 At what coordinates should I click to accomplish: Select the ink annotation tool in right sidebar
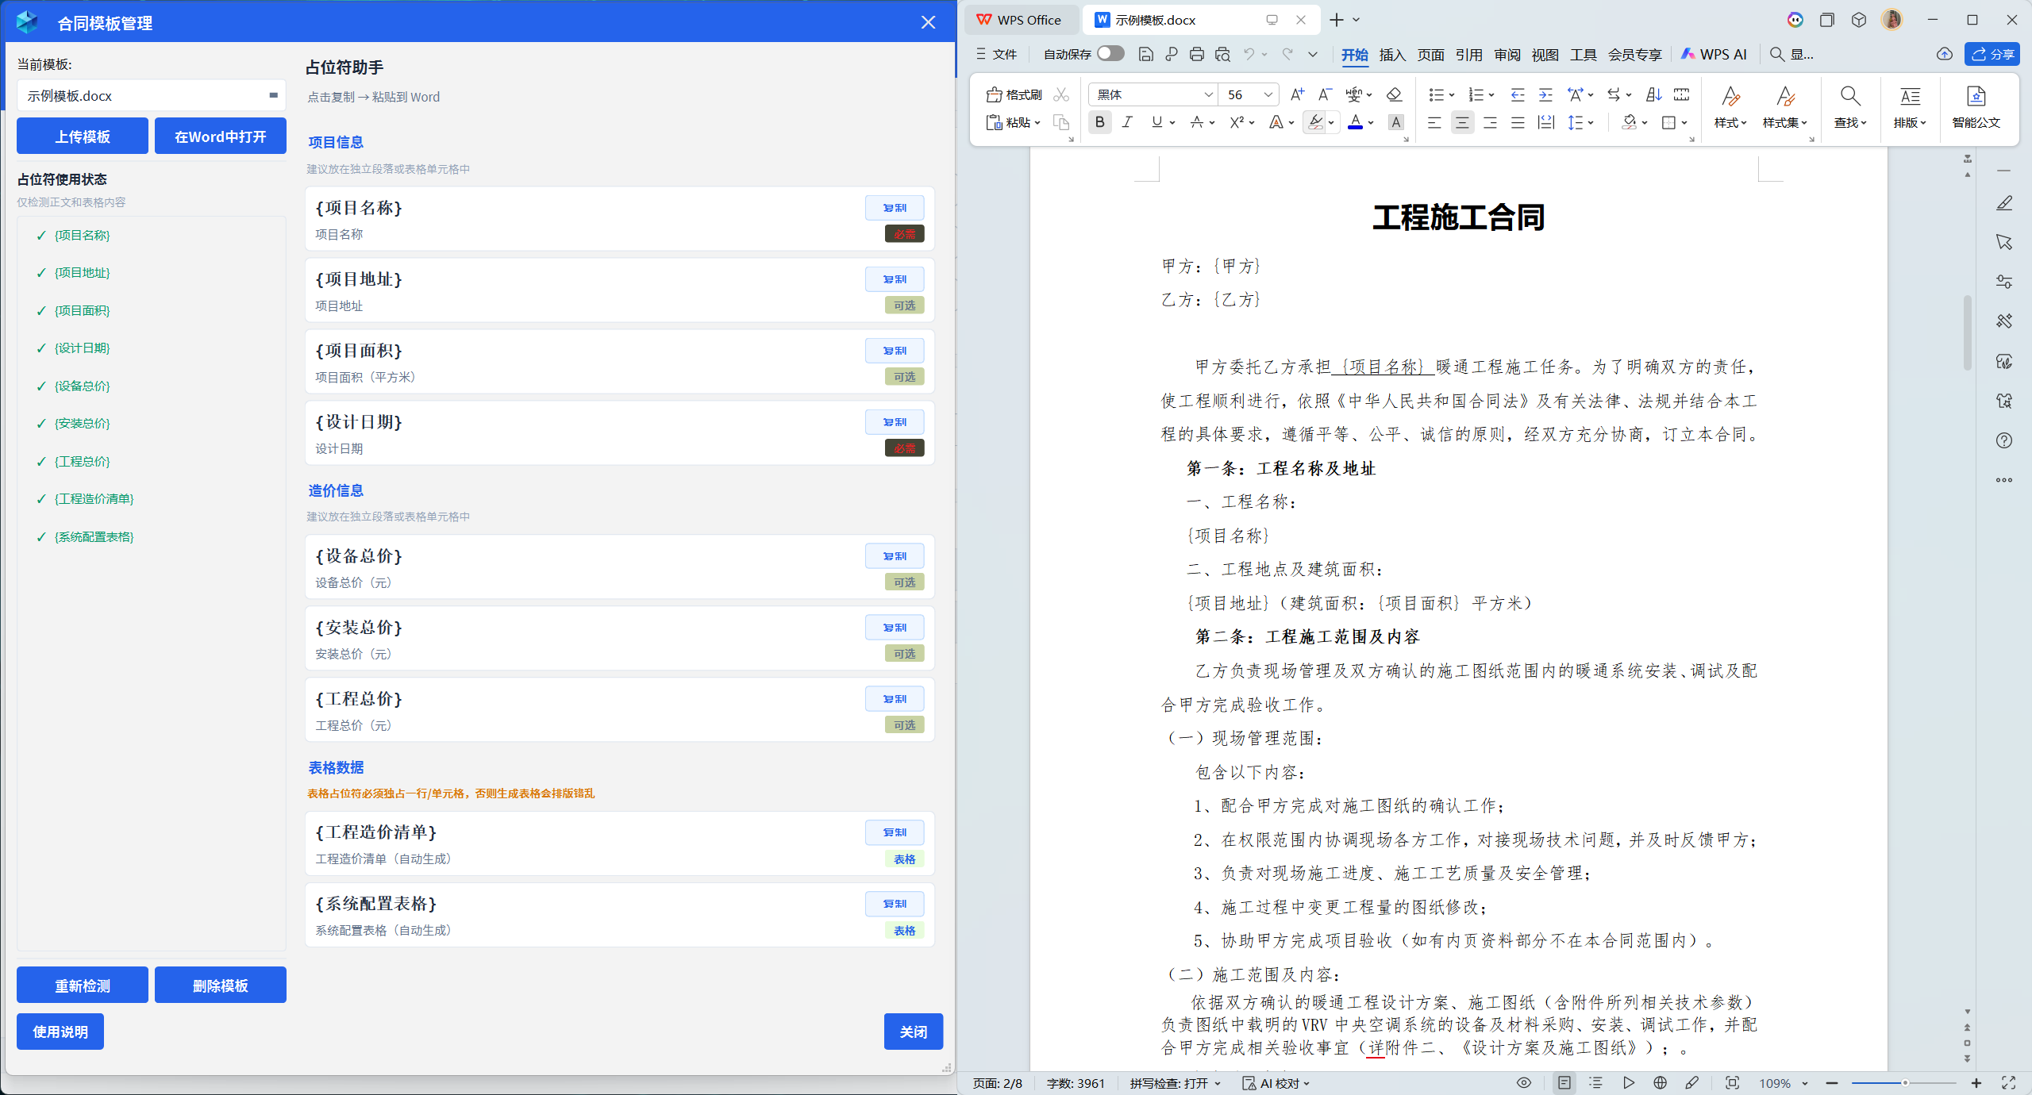(x=2004, y=203)
